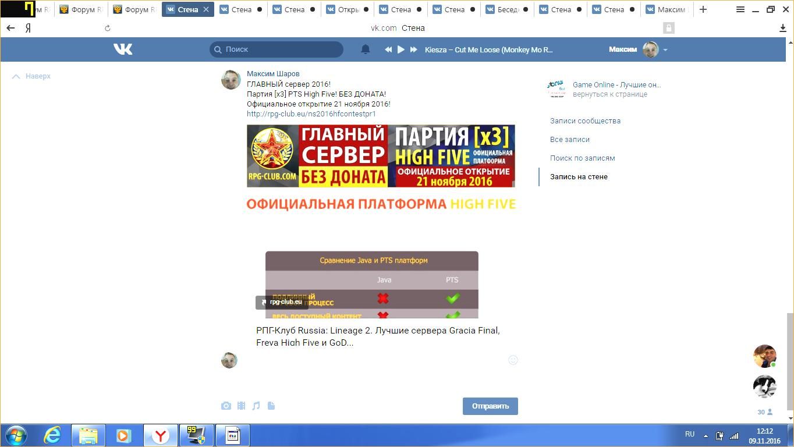
Task: Click вернуться к странице
Action: 610,94
